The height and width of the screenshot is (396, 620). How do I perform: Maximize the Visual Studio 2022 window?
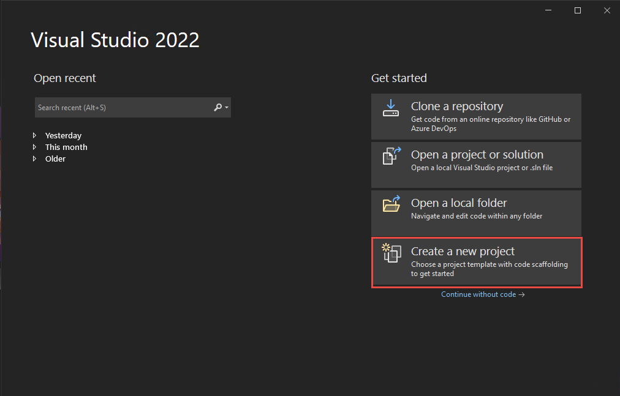pyautogui.click(x=577, y=10)
